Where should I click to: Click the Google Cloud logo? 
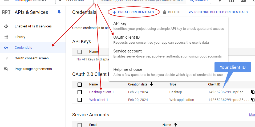point(30,1)
